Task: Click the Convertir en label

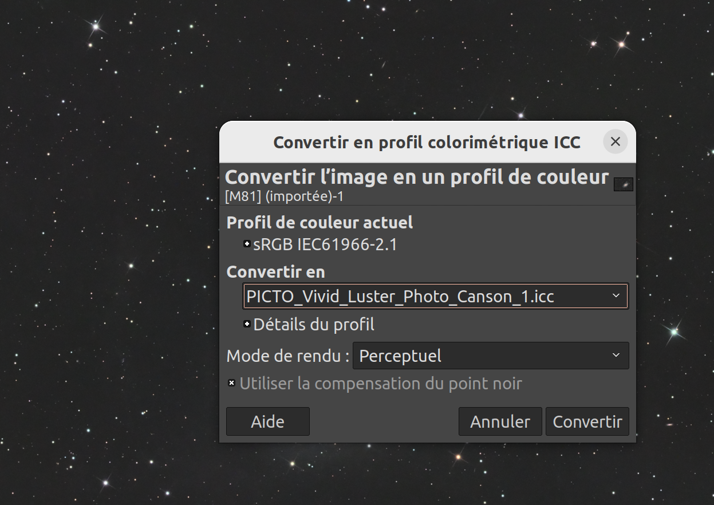Action: tap(276, 271)
